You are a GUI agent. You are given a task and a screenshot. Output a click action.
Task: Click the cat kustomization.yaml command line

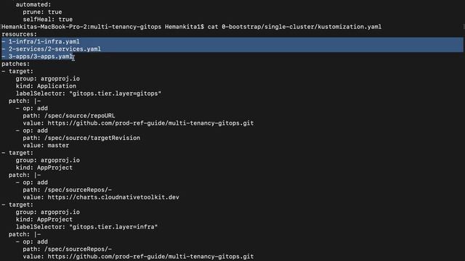(192, 27)
